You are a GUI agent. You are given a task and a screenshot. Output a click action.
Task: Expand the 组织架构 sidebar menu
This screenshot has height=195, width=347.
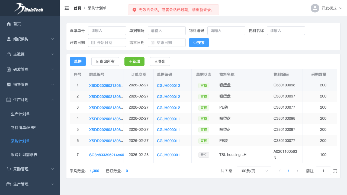30,39
